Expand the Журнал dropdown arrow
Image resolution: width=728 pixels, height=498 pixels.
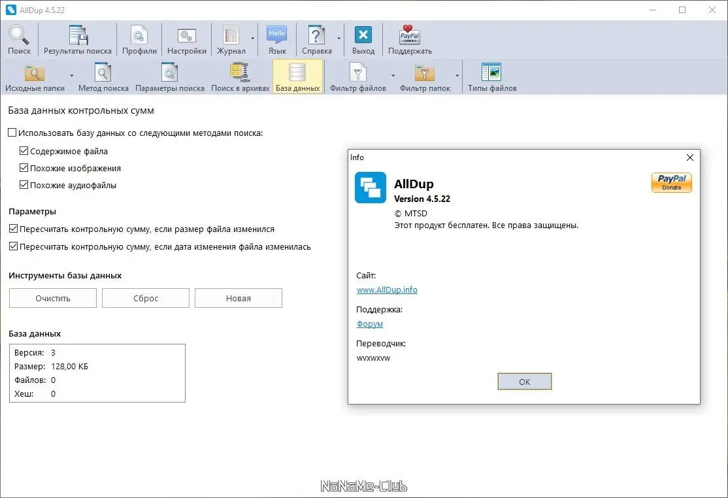click(252, 39)
